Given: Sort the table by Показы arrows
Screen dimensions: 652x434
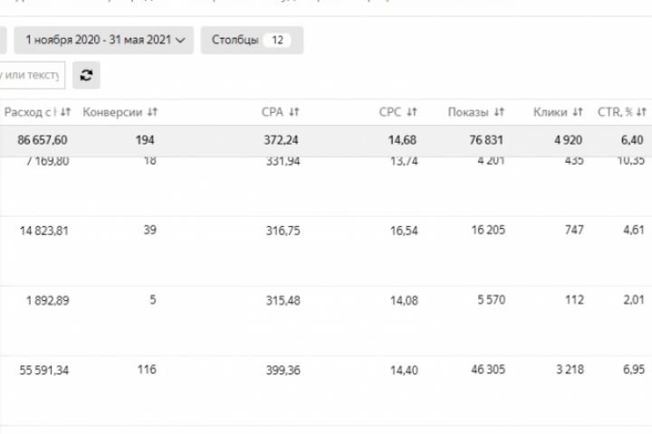Looking at the screenshot, I should pos(499,112).
